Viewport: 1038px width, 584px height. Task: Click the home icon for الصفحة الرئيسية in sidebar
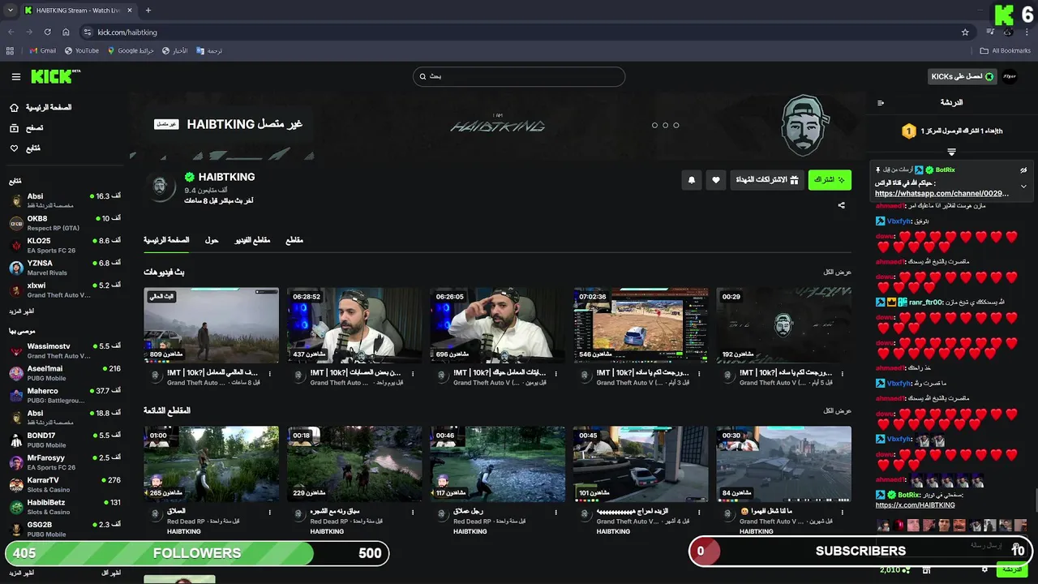14,107
